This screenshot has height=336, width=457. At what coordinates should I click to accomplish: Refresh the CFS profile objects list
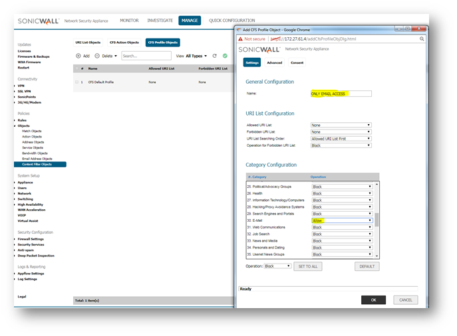click(215, 56)
